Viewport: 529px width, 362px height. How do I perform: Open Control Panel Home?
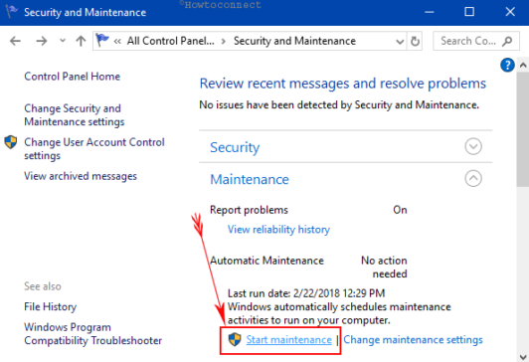pos(72,77)
